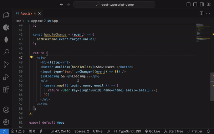Toggle the bottom panel layout icon
The height and width of the screenshot is (134, 214).
coord(195,4)
